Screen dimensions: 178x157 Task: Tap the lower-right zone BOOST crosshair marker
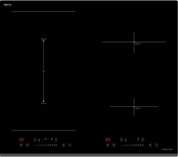click(x=134, y=107)
